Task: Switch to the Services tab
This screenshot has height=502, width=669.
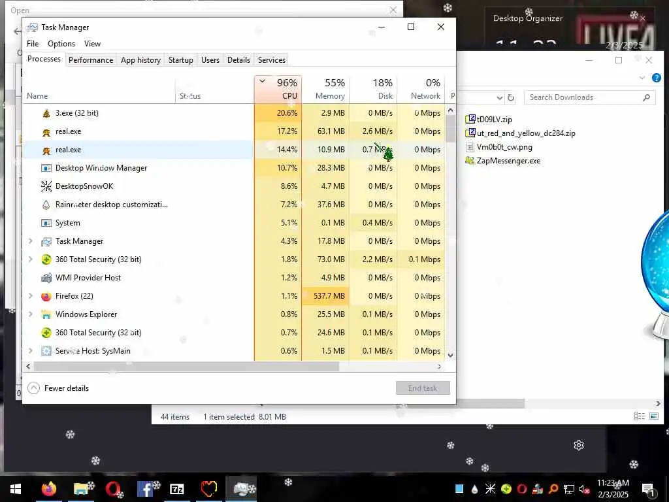Action: 272,60
